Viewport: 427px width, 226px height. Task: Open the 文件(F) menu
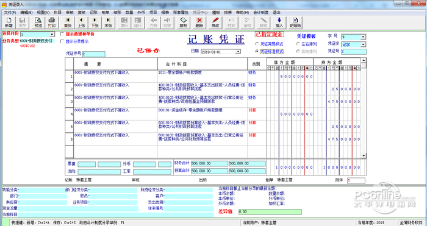coord(10,13)
